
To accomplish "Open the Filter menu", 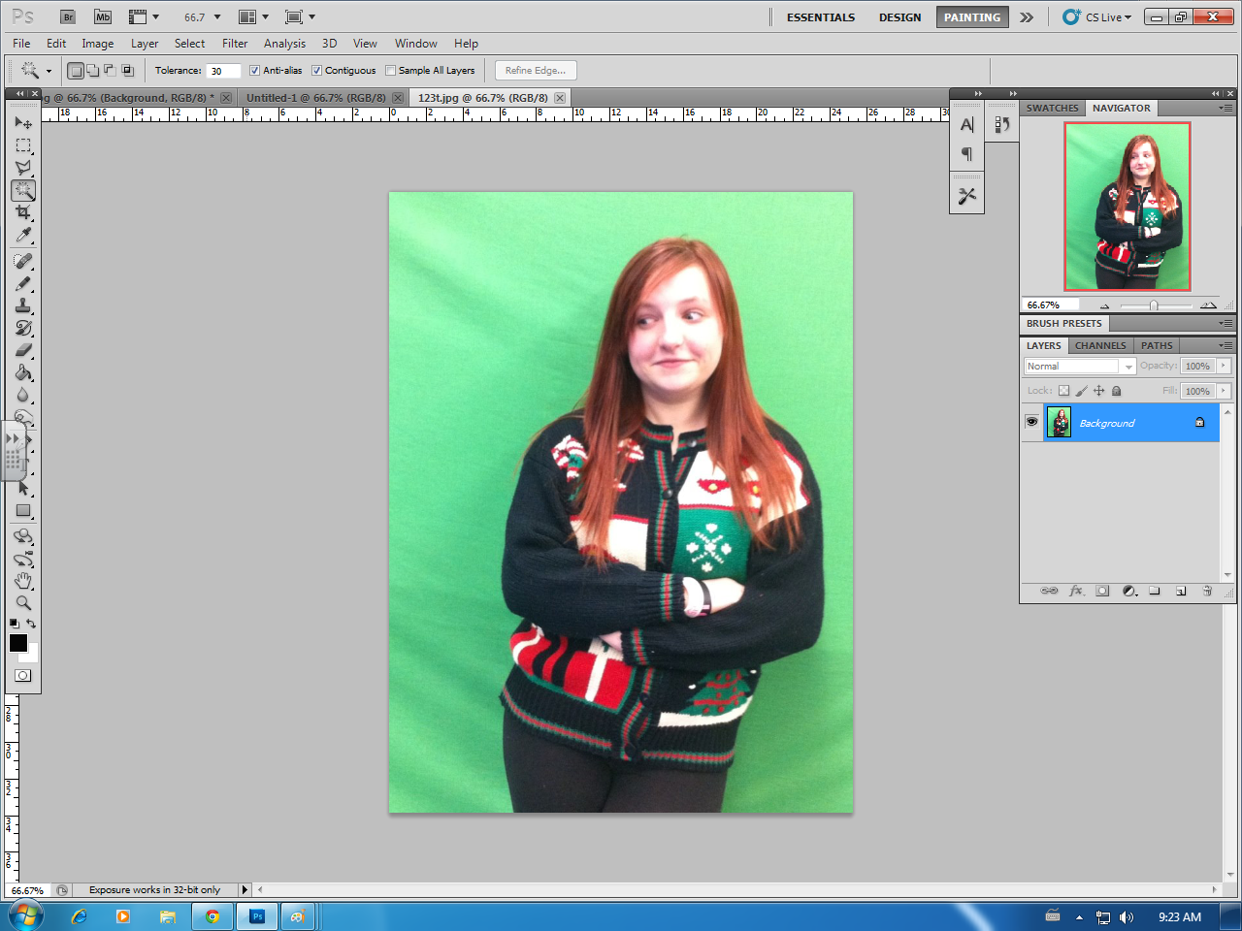I will tap(235, 44).
